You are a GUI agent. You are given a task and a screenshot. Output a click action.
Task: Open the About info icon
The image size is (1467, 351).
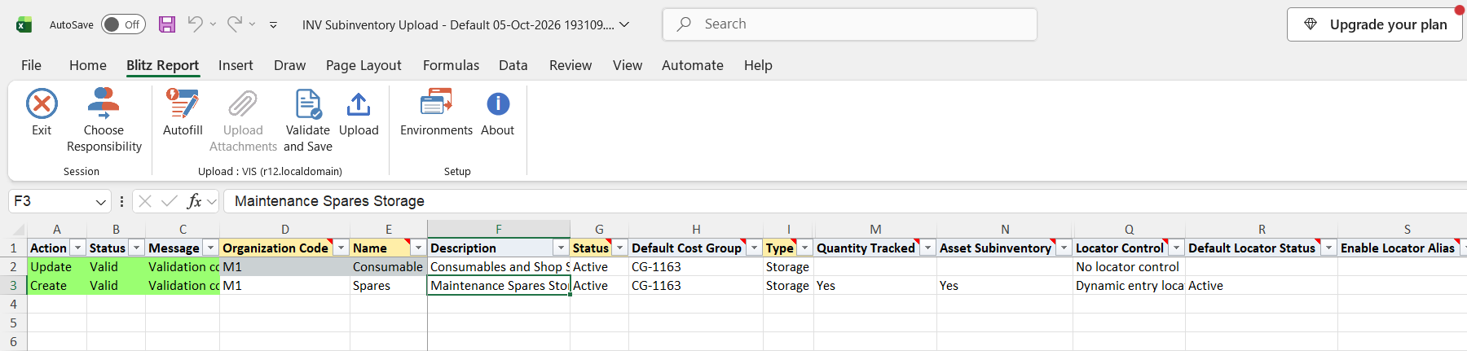point(498,104)
